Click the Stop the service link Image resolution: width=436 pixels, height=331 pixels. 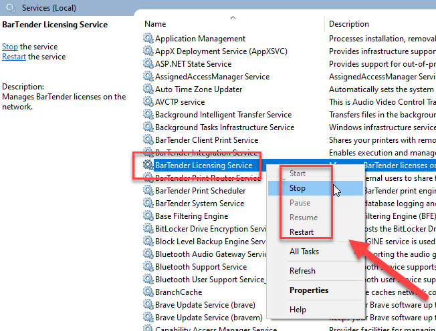(x=10, y=47)
